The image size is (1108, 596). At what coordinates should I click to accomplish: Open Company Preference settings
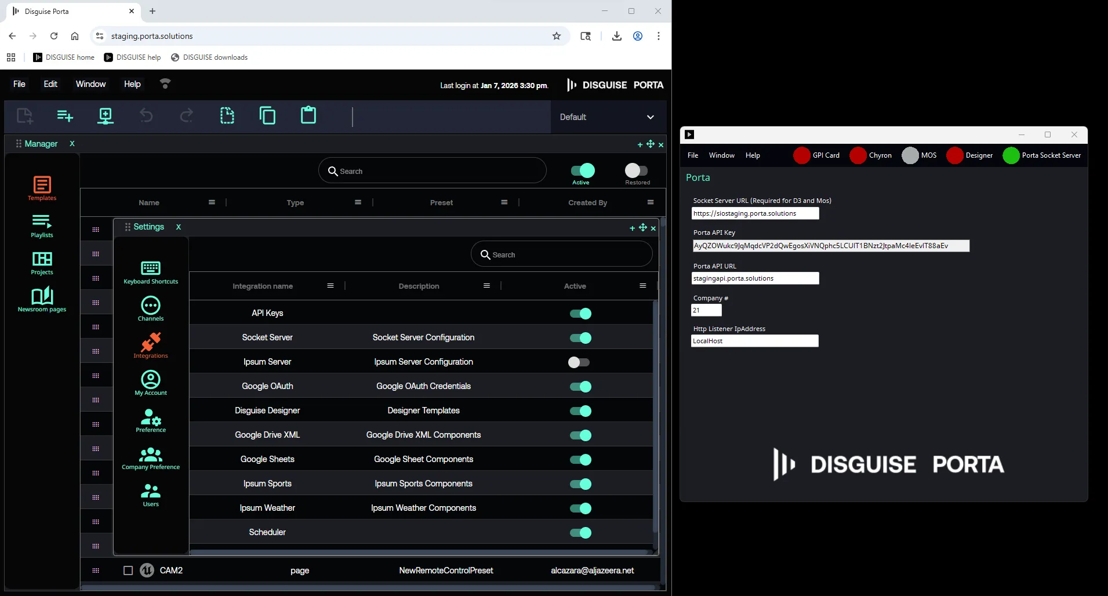pos(151,457)
